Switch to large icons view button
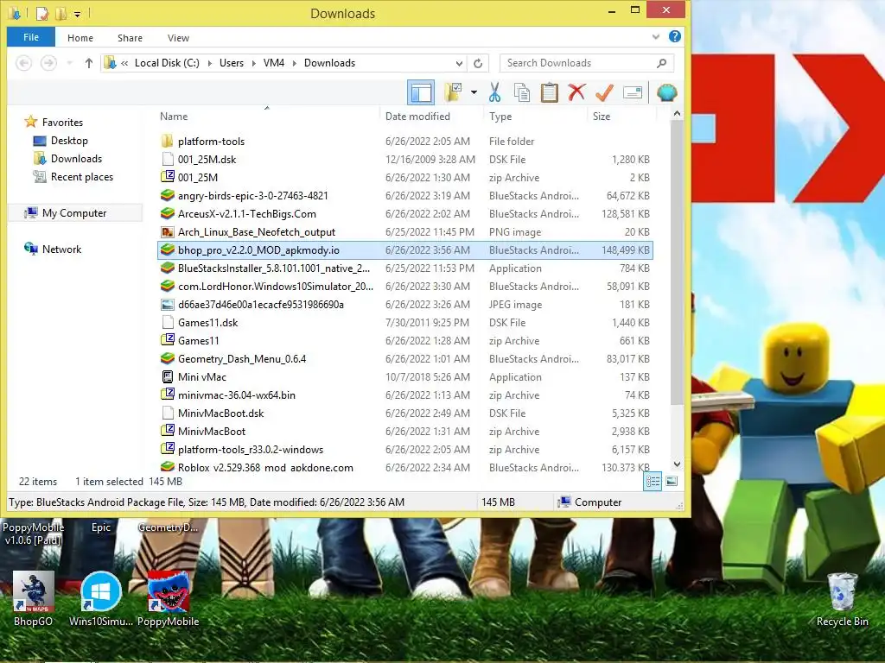885x663 pixels. tap(672, 481)
